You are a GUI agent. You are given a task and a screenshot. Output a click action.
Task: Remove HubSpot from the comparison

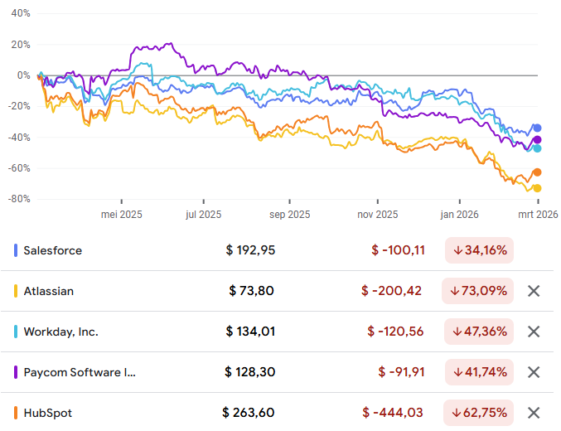tap(534, 413)
